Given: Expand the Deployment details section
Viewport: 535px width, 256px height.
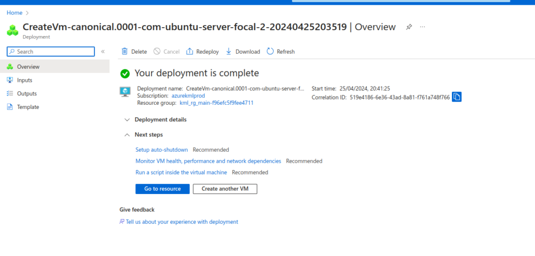Looking at the screenshot, I should point(127,119).
